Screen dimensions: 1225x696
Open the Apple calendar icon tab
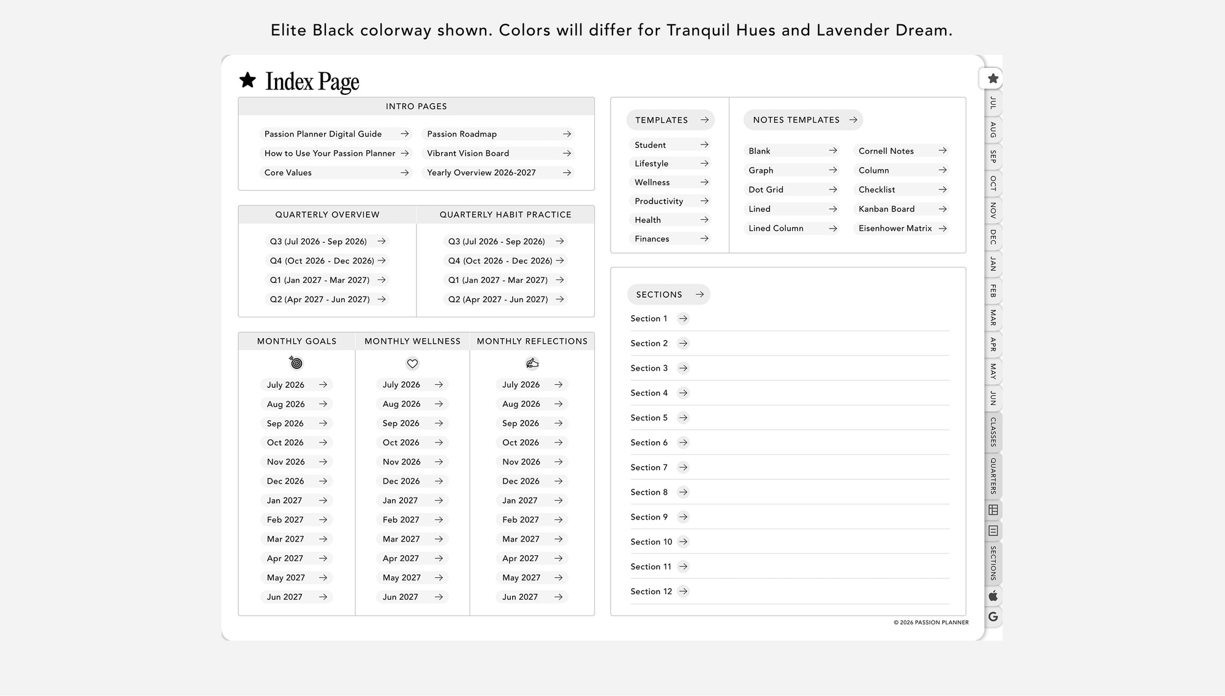coord(993,596)
